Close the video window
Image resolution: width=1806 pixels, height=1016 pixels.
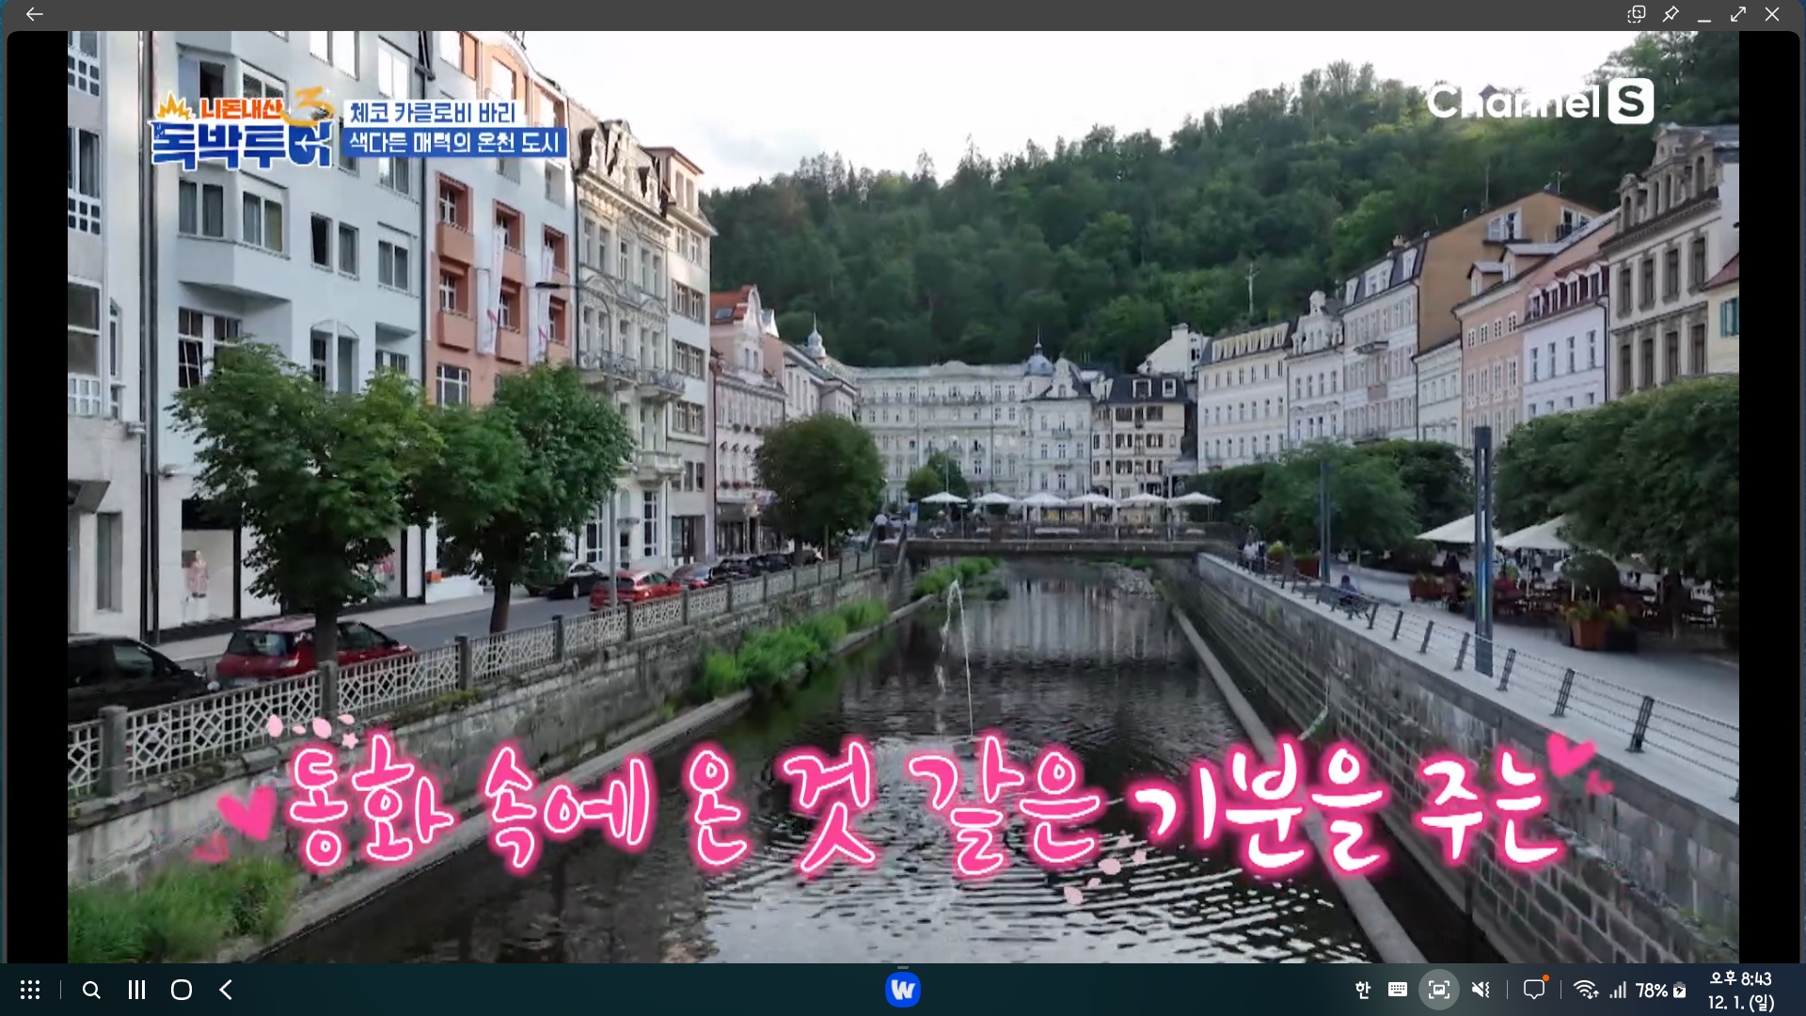coord(1772,14)
